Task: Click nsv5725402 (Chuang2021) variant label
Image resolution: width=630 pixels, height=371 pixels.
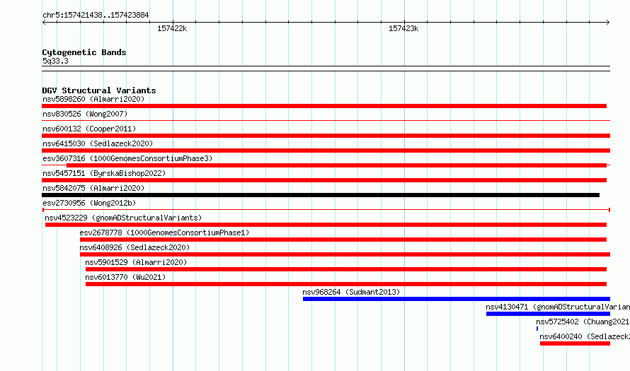Action: coord(583,322)
